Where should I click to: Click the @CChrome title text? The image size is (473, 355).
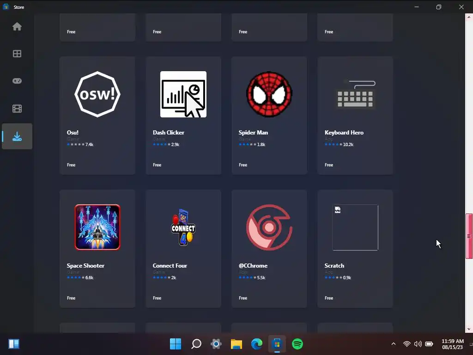pos(253,266)
